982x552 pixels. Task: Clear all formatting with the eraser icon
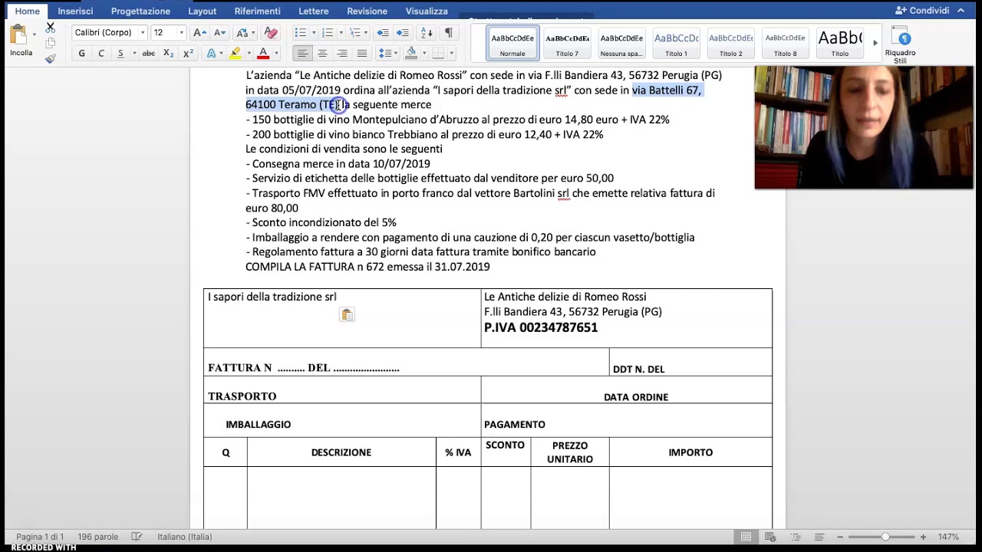pyautogui.click(x=270, y=32)
